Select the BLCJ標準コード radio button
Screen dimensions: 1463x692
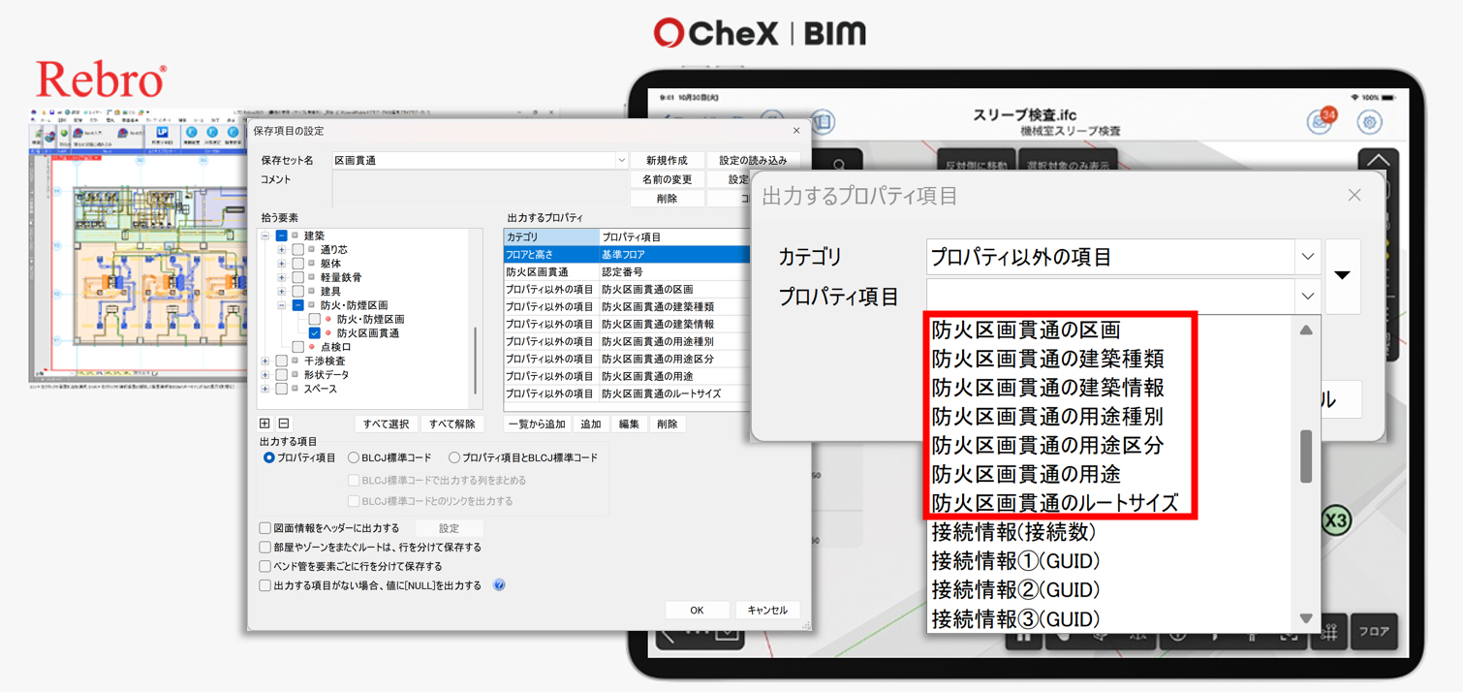pyautogui.click(x=354, y=457)
